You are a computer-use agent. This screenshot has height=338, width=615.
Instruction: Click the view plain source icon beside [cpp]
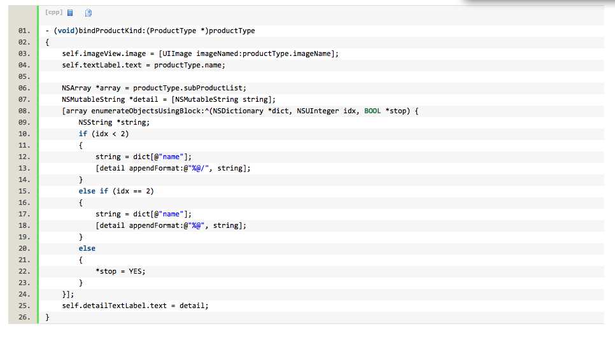70,13
